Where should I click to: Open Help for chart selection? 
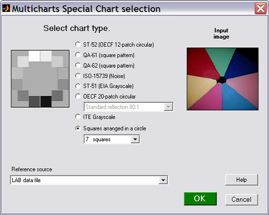click(242, 179)
